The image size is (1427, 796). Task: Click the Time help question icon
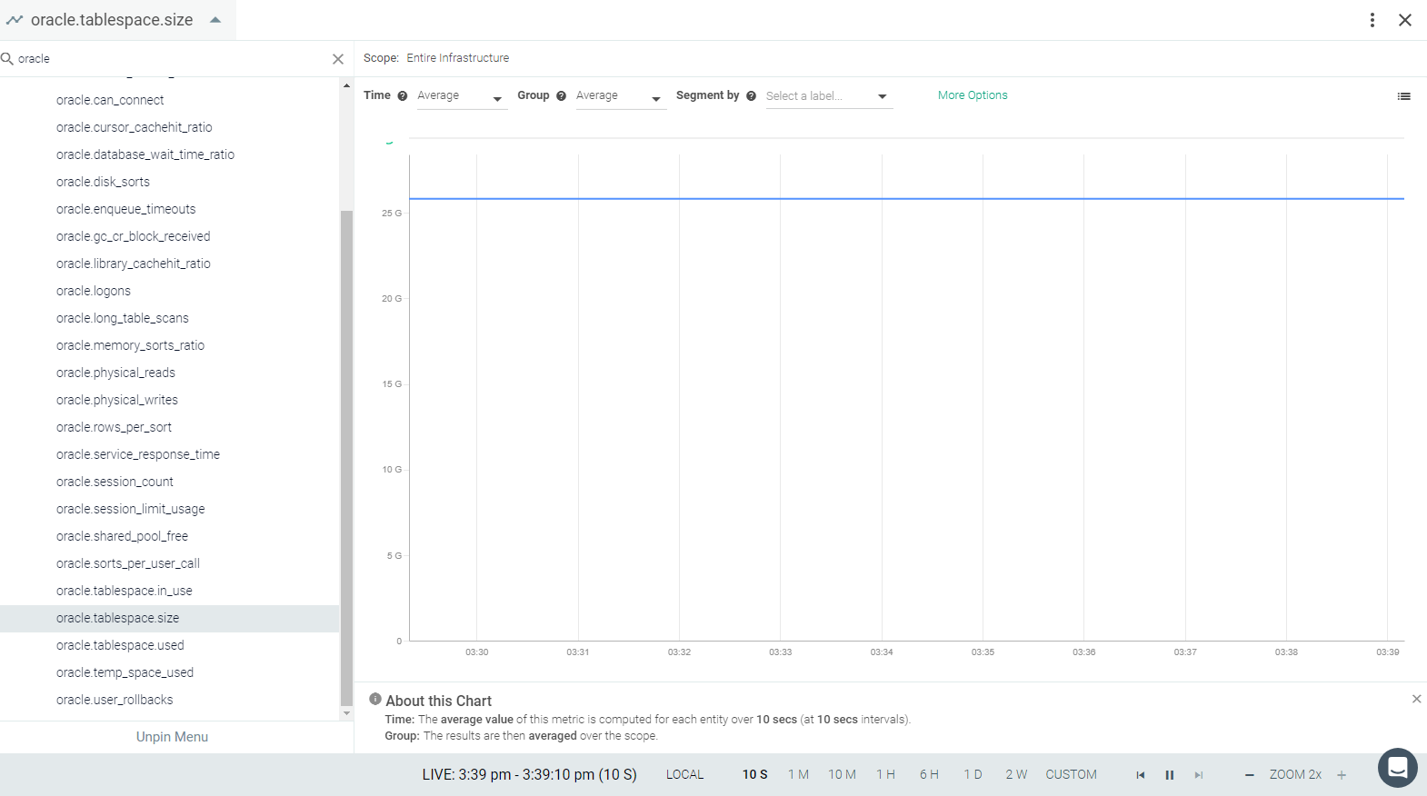pos(403,95)
